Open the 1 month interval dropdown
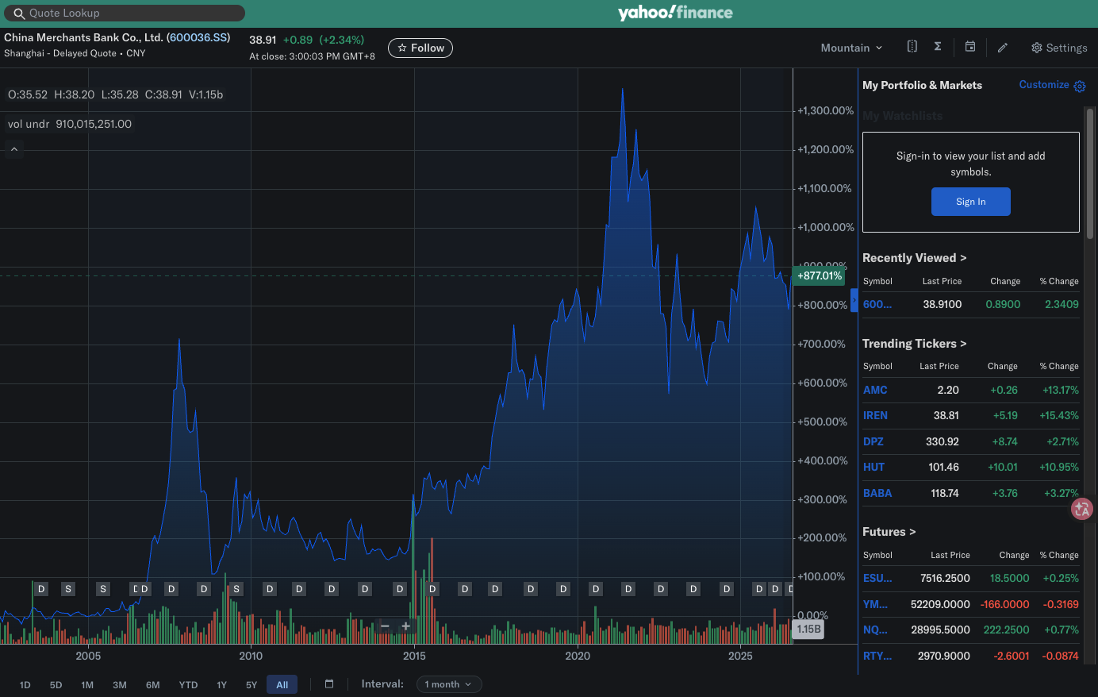The image size is (1098, 697). pos(449,684)
